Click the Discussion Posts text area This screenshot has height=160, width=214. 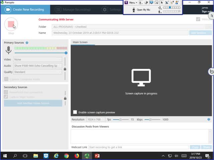click(140, 136)
